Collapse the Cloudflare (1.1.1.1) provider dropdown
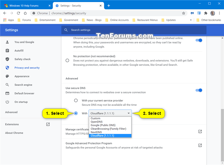 (x=110, y=113)
